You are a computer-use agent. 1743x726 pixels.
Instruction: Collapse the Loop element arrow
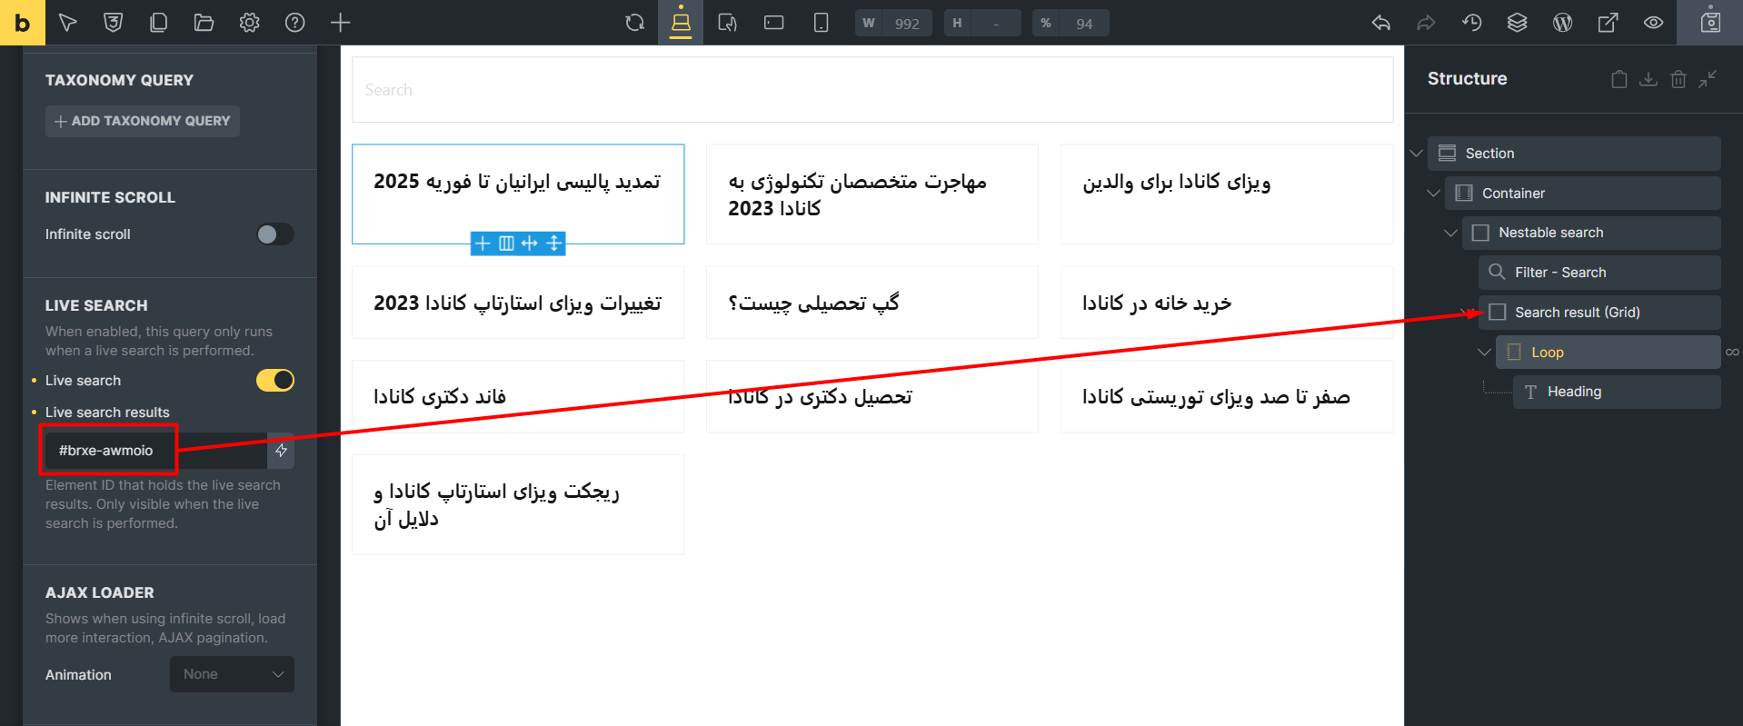tap(1484, 352)
